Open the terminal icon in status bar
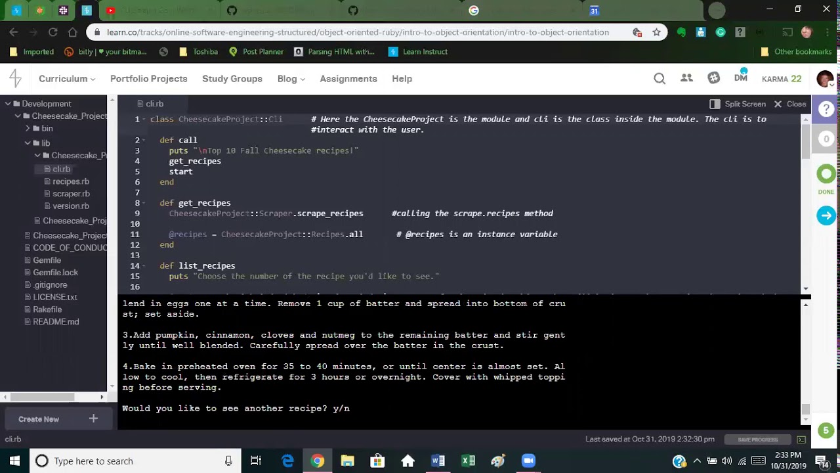The height and width of the screenshot is (473, 840). 801,439
